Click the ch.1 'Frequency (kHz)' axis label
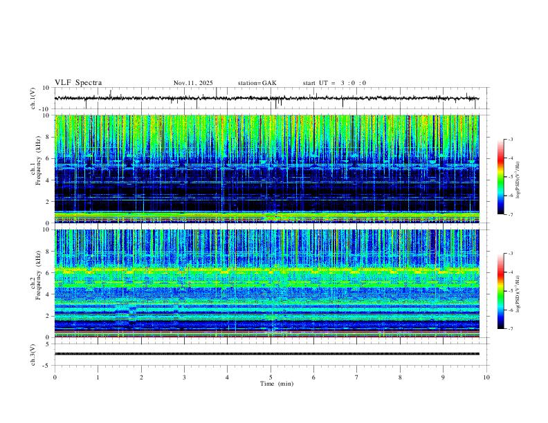The height and width of the screenshot is (423, 548). (38, 161)
